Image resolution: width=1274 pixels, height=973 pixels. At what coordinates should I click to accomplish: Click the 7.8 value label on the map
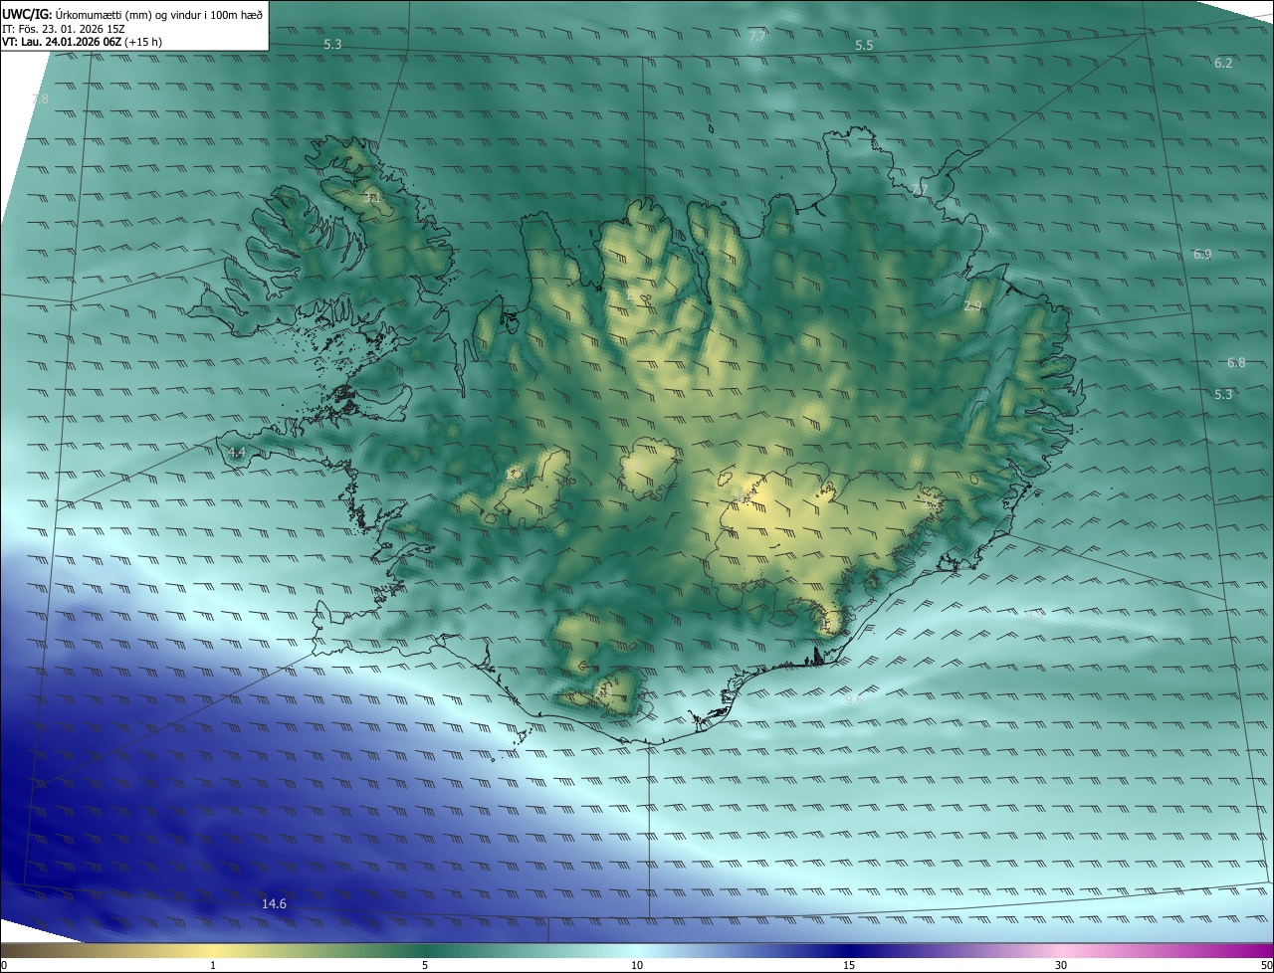pos(40,99)
